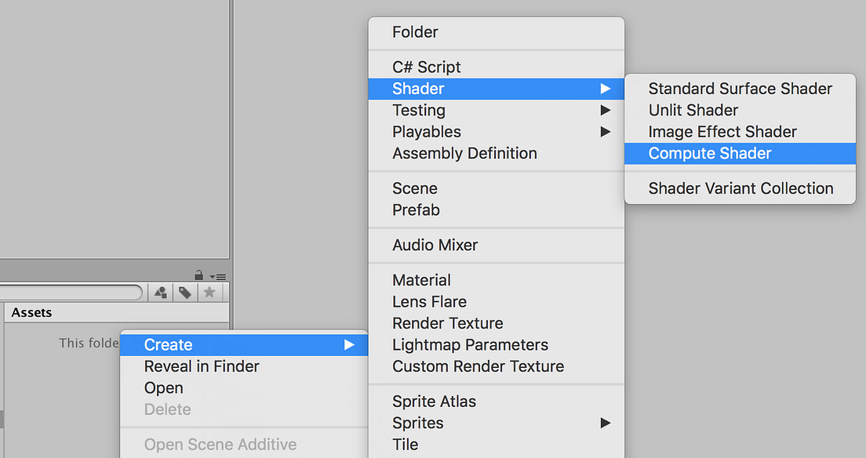This screenshot has height=458, width=866.
Task: Select Image Effect Shader
Action: (x=722, y=132)
